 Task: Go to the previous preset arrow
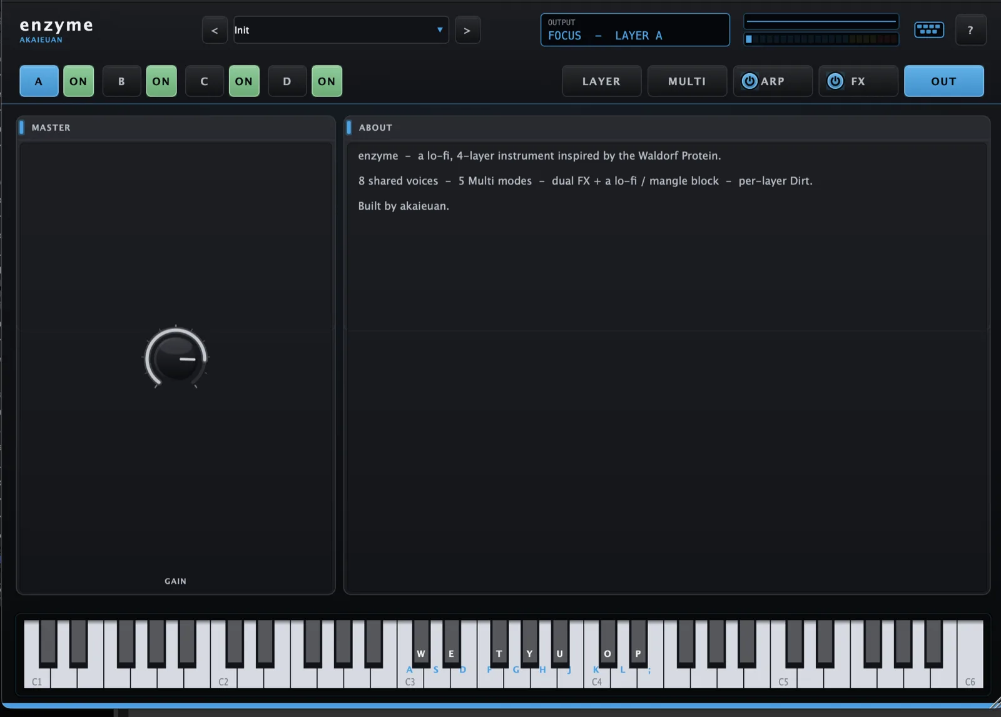point(215,30)
